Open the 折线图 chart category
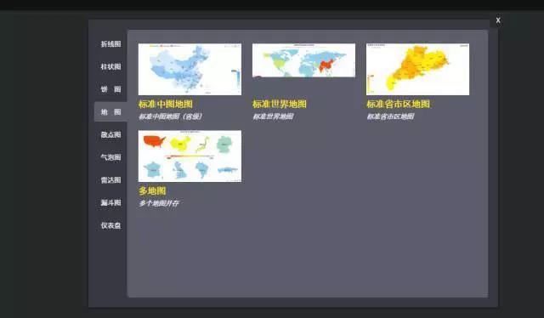Image resolution: width=544 pixels, height=318 pixels. click(x=110, y=44)
